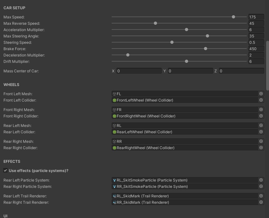Click the Max Steering Angle value field
Image resolution: width=269 pixels, height=218 pixels.
click(x=256, y=36)
